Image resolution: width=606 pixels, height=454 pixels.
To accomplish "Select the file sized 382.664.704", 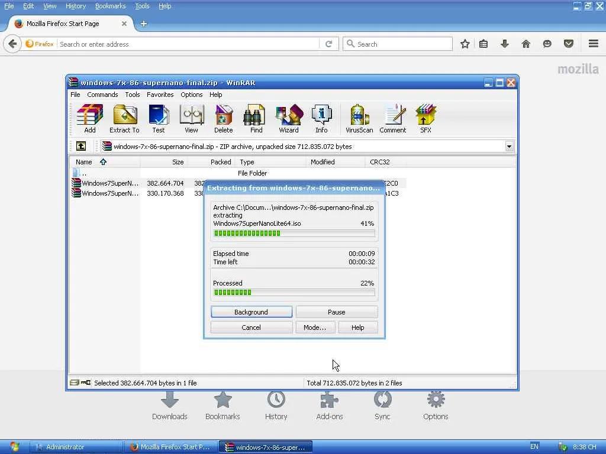I will 238,183.
